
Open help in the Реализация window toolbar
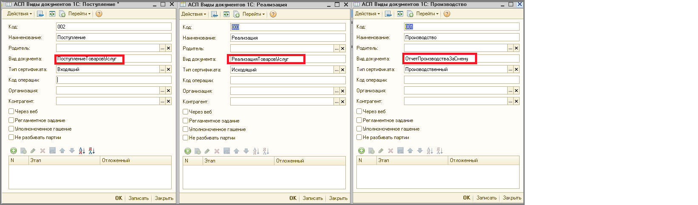273,14
